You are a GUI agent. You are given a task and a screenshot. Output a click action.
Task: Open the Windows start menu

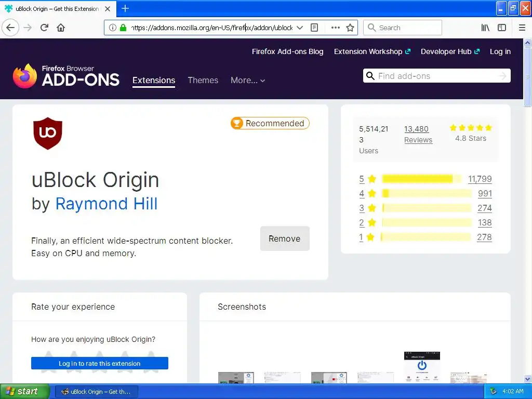click(25, 391)
